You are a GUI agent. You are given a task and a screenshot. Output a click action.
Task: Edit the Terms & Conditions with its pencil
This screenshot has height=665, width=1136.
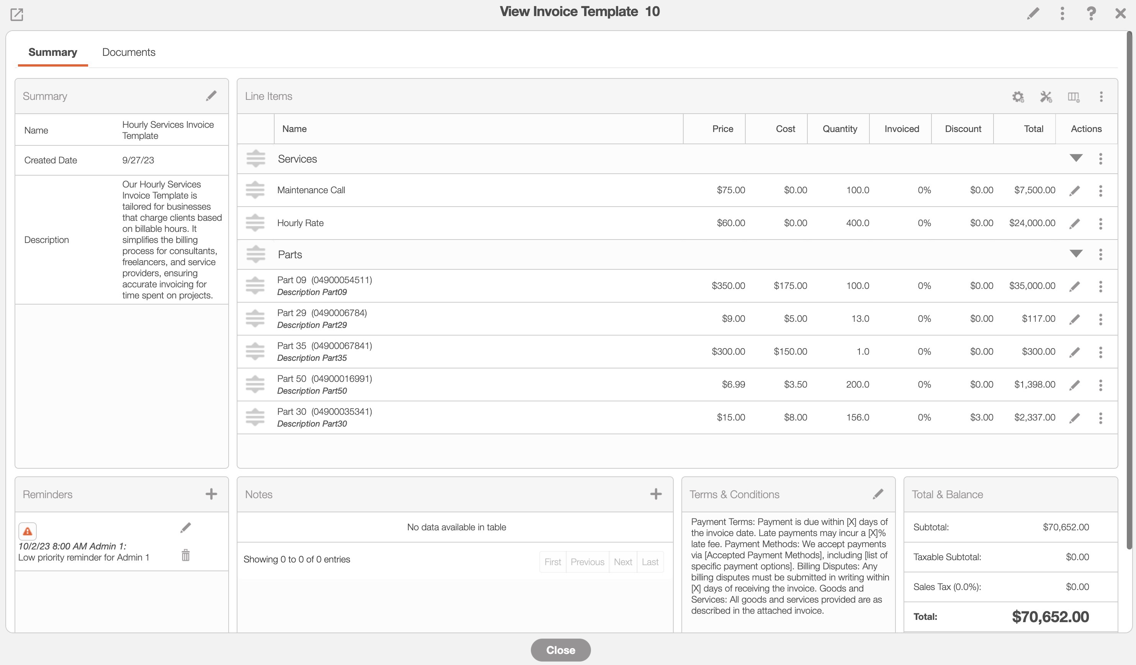coord(878,494)
